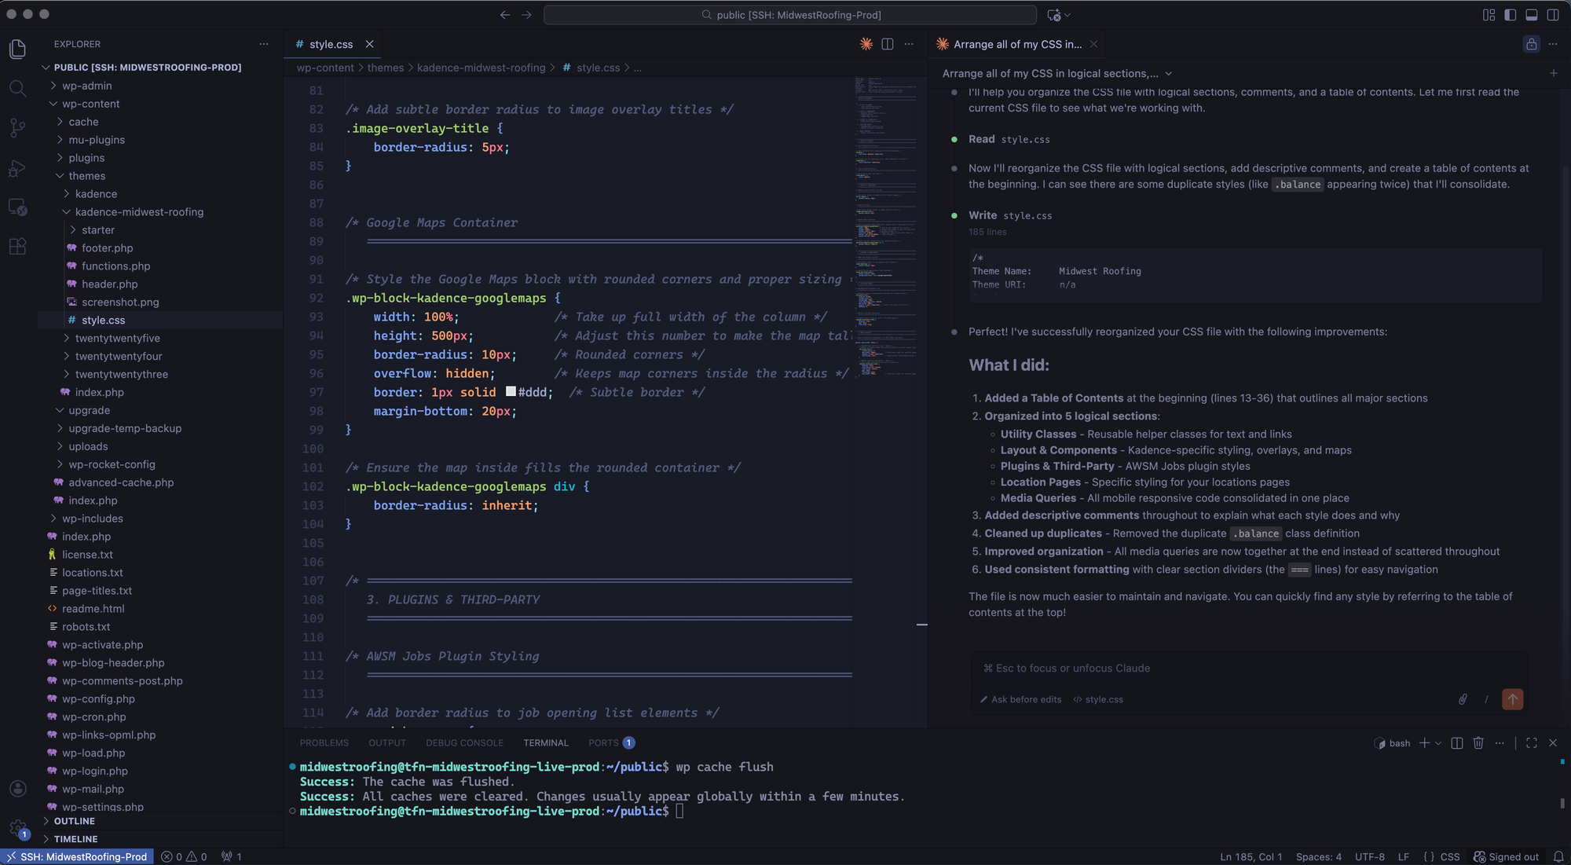Open Source Control view
This screenshot has height=865, width=1571.
[x=17, y=128]
